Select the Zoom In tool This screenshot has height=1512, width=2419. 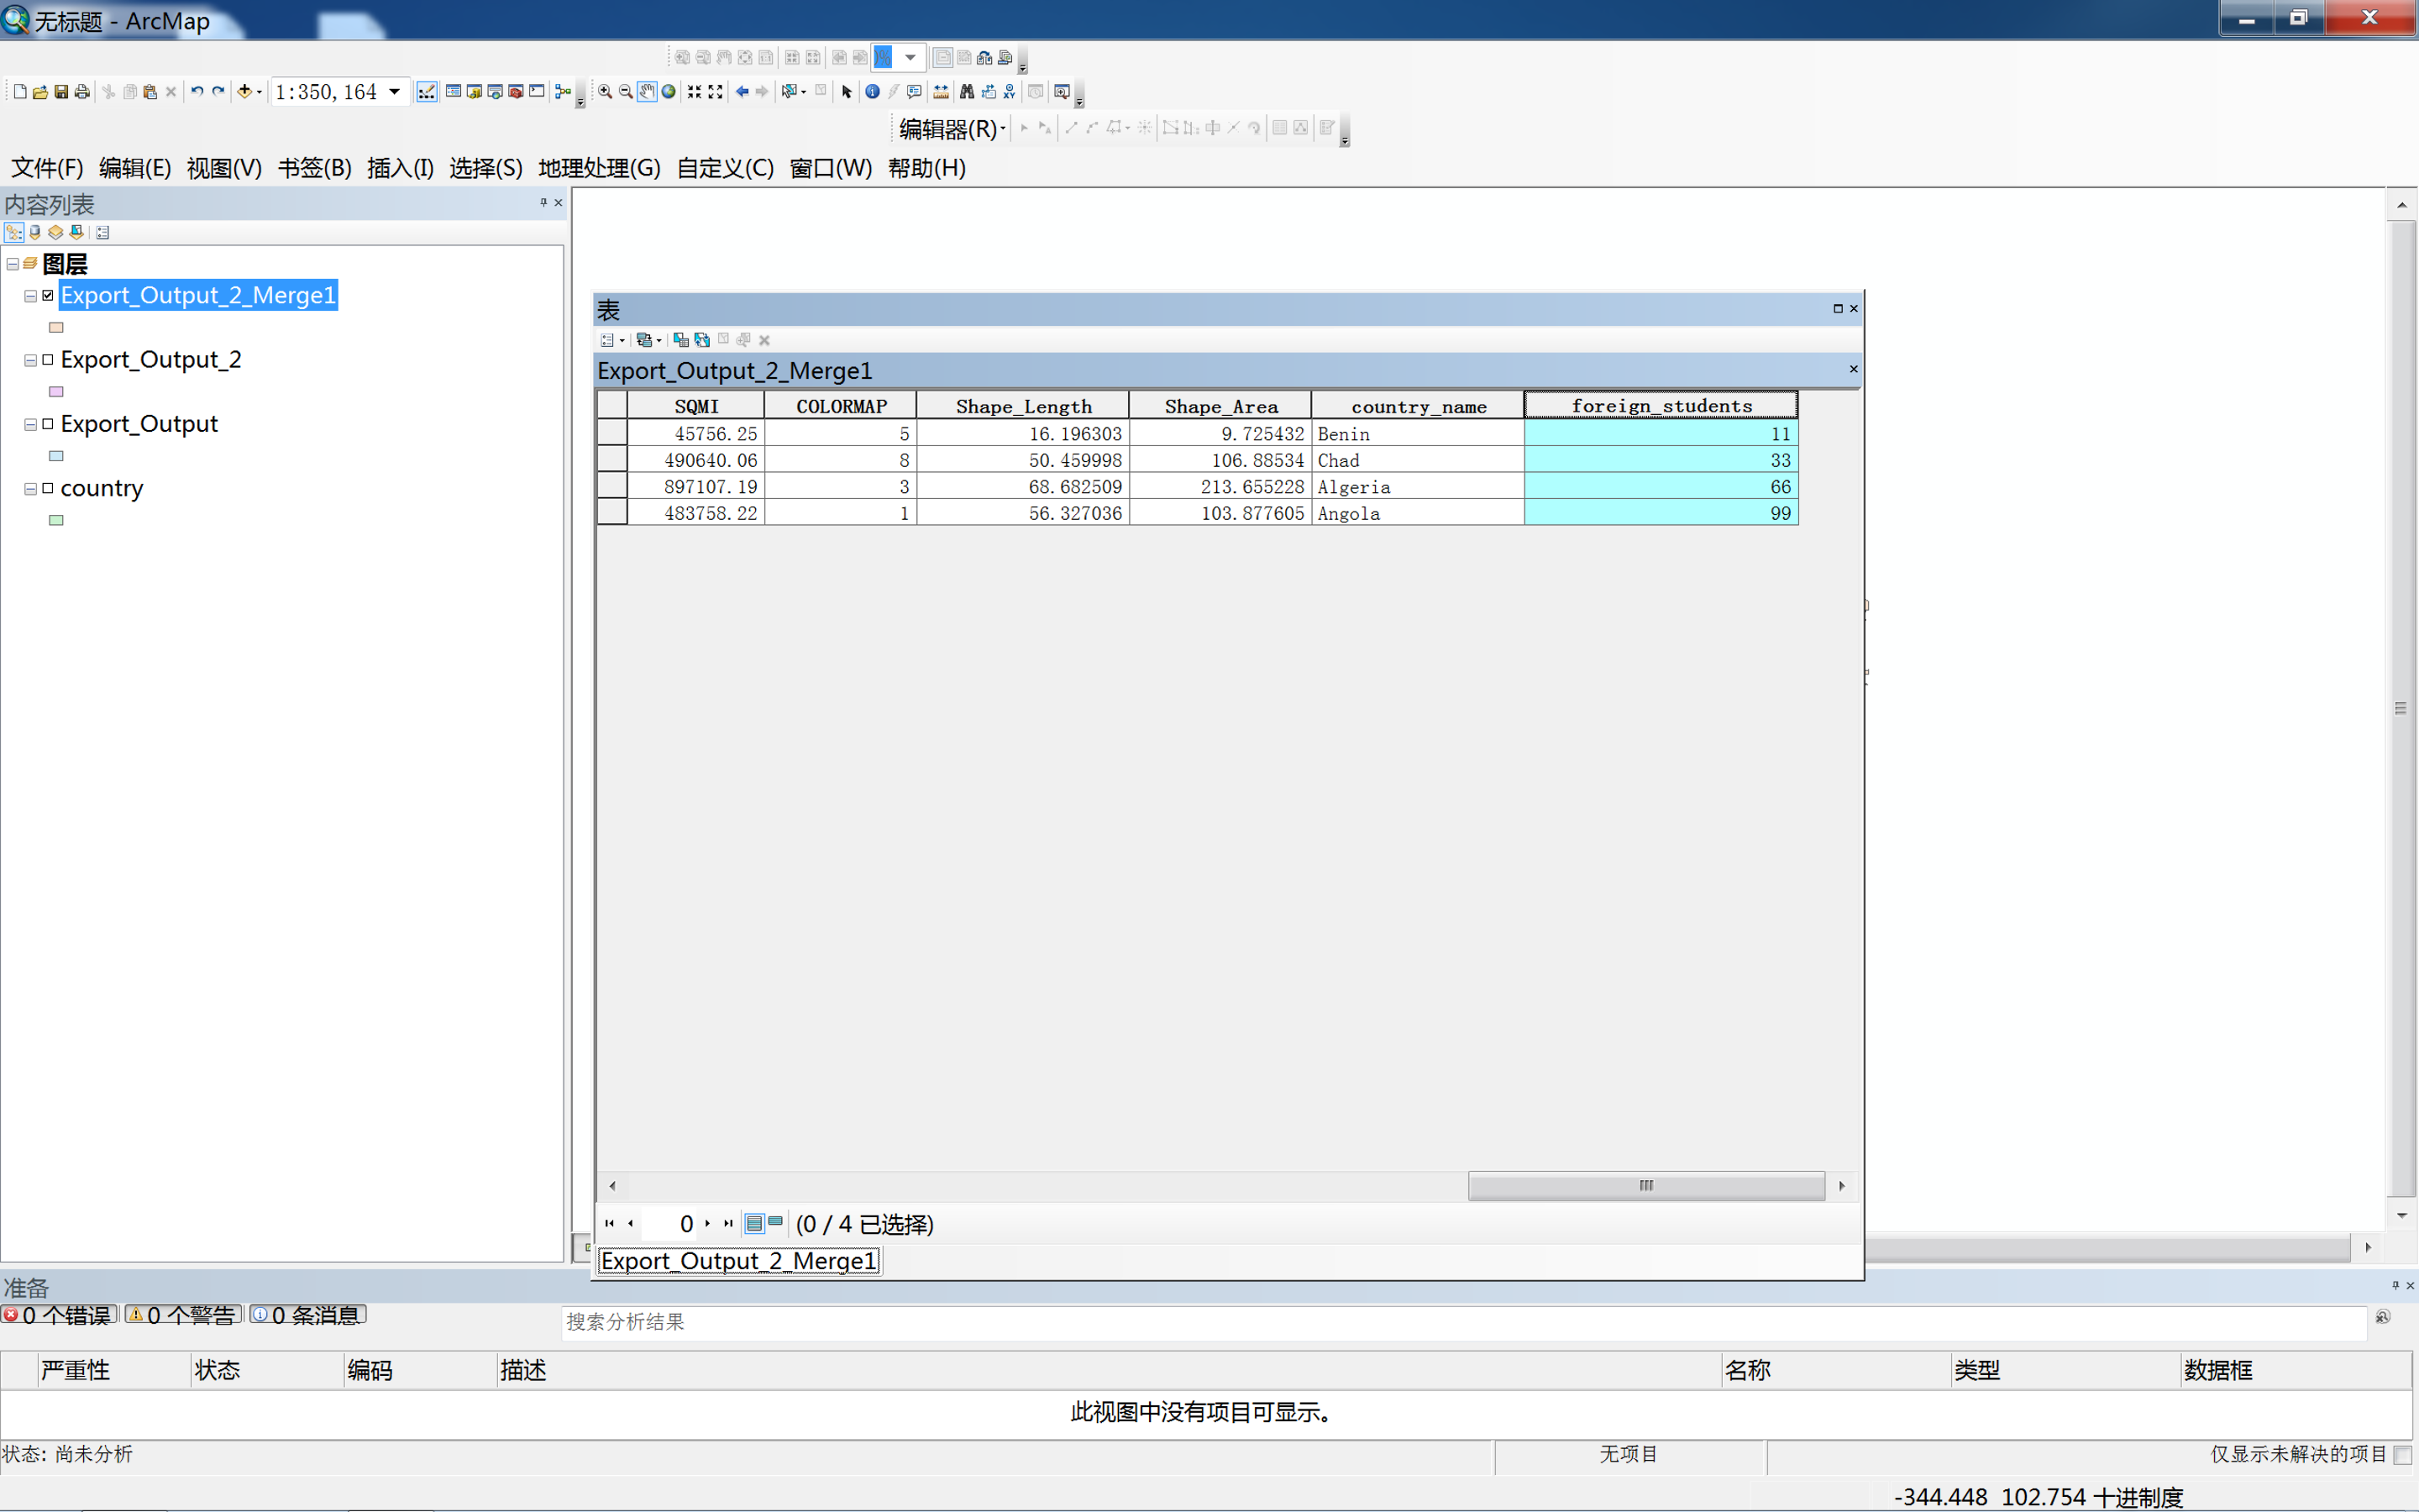point(605,92)
